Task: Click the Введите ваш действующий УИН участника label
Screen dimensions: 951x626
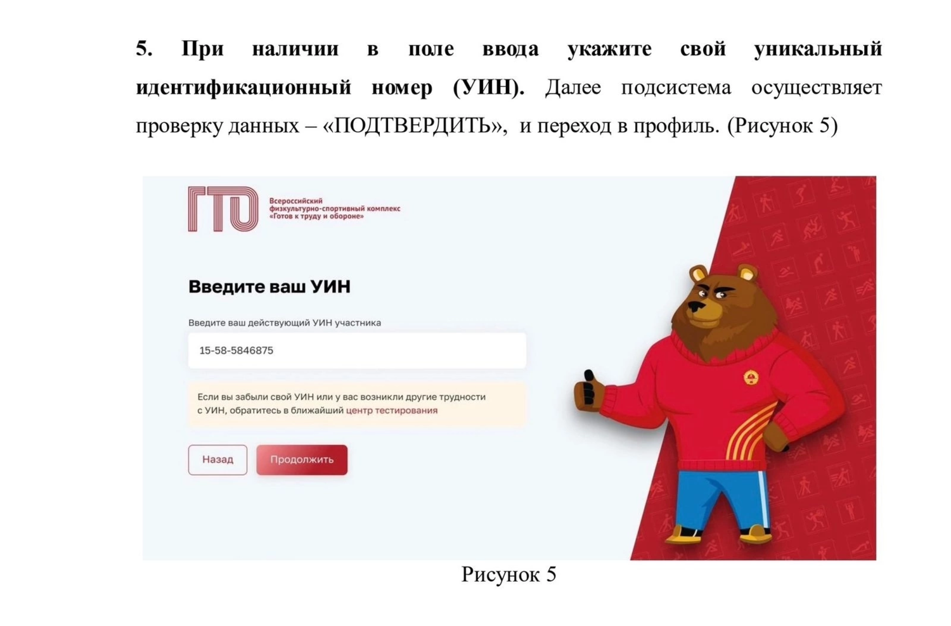Action: point(285,323)
